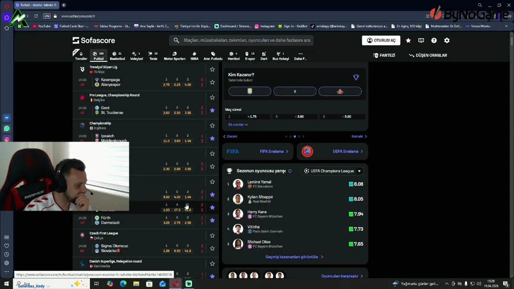Go to Önceki prediction card
Image resolution: width=514 pixels, height=289 pixels.
[x=230, y=136]
